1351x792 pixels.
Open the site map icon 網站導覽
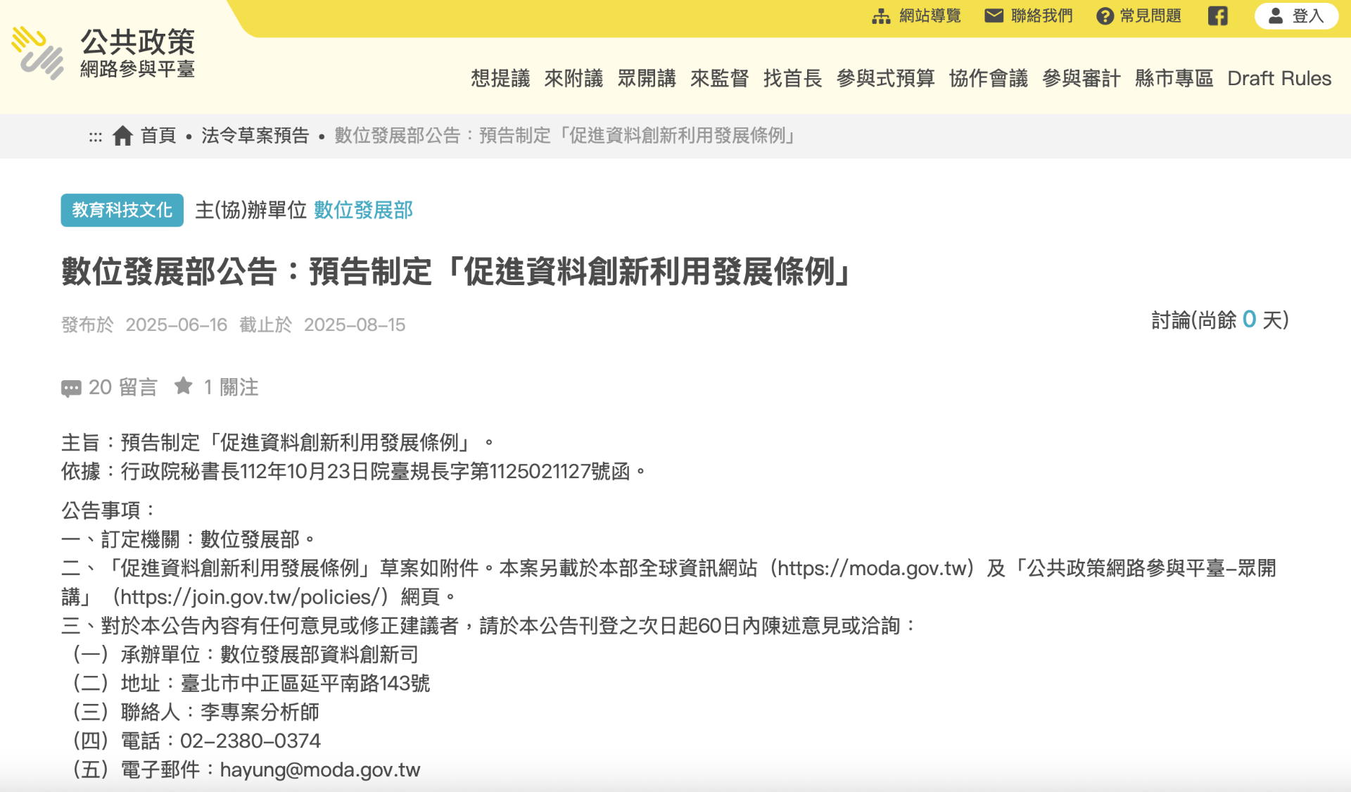point(881,16)
